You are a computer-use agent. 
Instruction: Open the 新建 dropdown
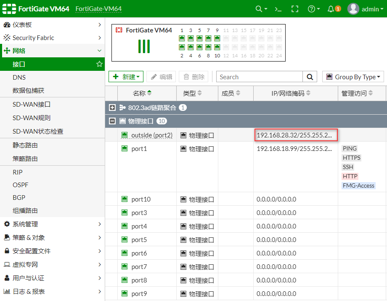(x=126, y=77)
